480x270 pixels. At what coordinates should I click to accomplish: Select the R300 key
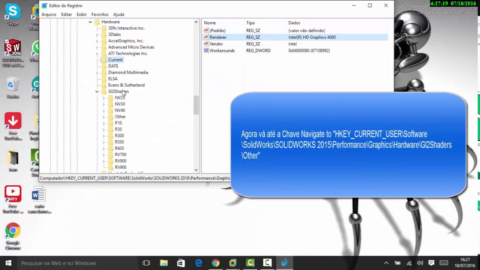(119, 136)
